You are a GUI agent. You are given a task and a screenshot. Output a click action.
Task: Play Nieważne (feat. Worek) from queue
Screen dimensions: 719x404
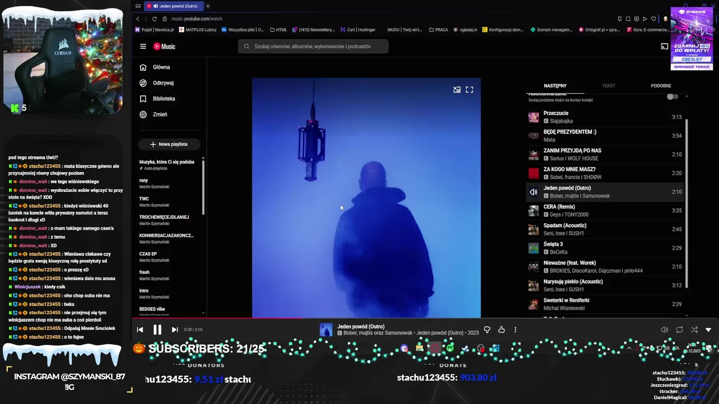[x=605, y=267]
